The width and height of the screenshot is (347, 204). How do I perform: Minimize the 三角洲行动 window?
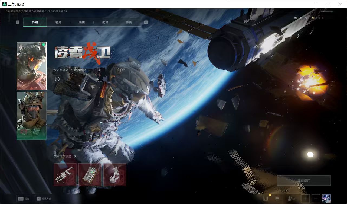316,4
